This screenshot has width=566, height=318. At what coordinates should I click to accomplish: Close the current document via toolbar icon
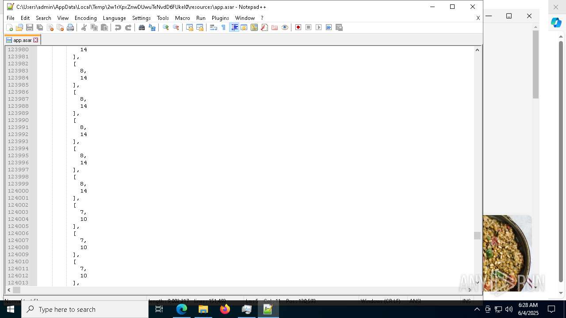coord(50,27)
